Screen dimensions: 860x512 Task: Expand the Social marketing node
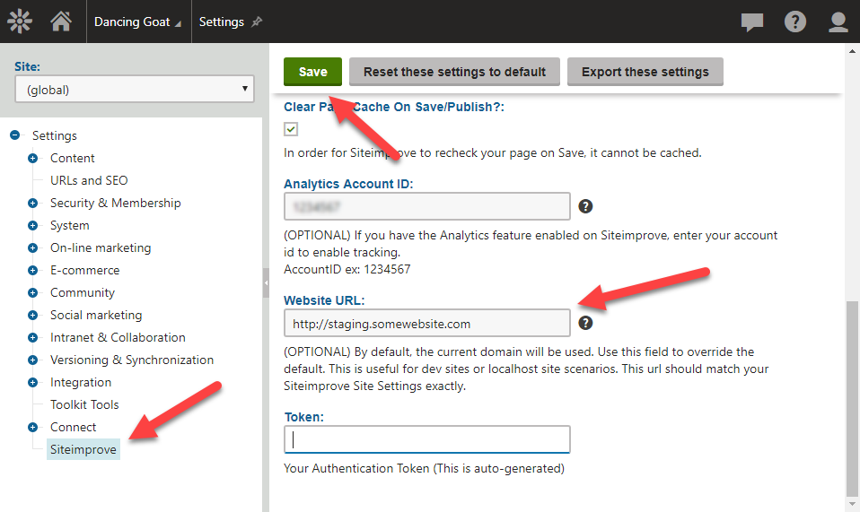click(x=33, y=316)
